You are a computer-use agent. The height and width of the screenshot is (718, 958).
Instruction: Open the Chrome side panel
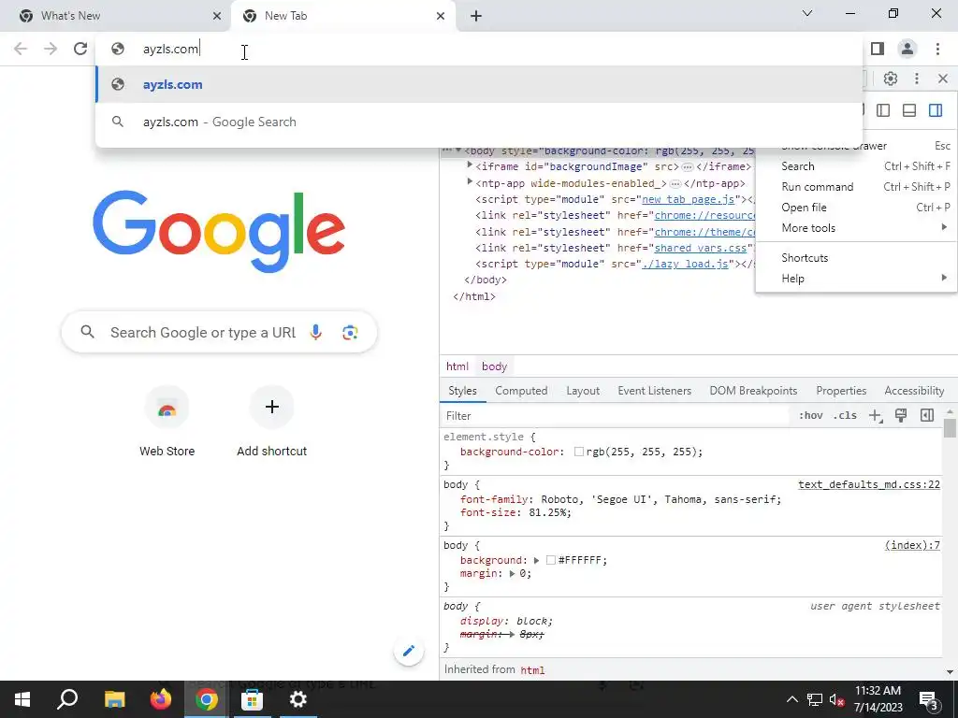878,49
